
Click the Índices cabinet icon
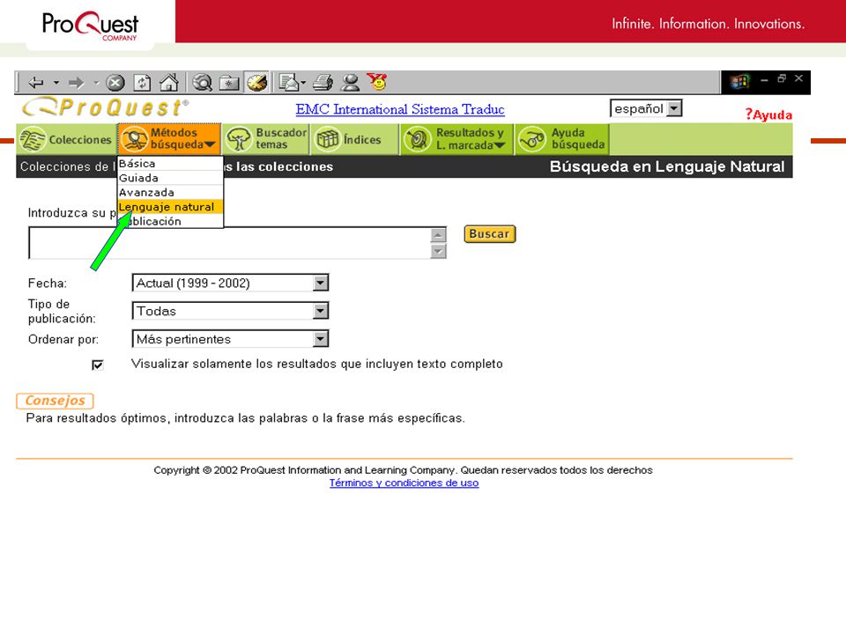click(327, 140)
